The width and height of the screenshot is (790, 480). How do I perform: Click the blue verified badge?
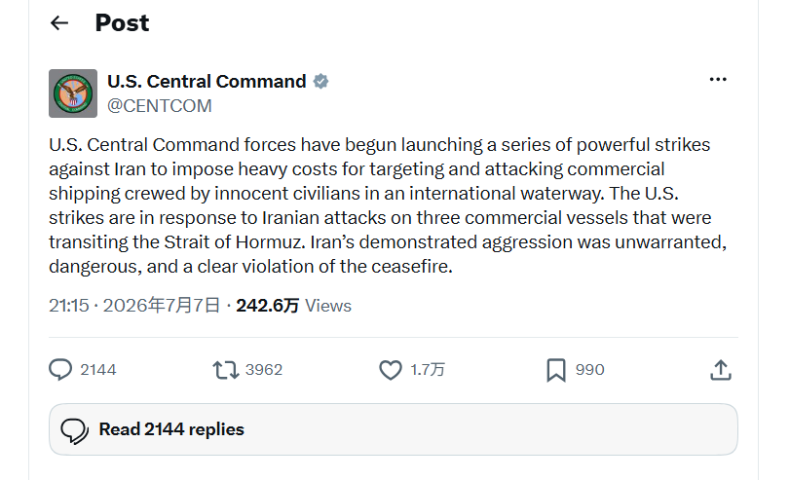pyautogui.click(x=320, y=81)
